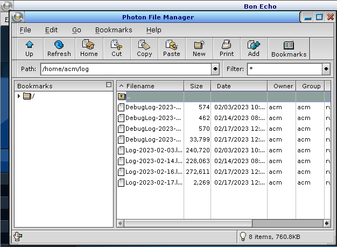Expand the Filter dropdown
Viewport: 337px width, 247px height.
pyautogui.click(x=326, y=69)
